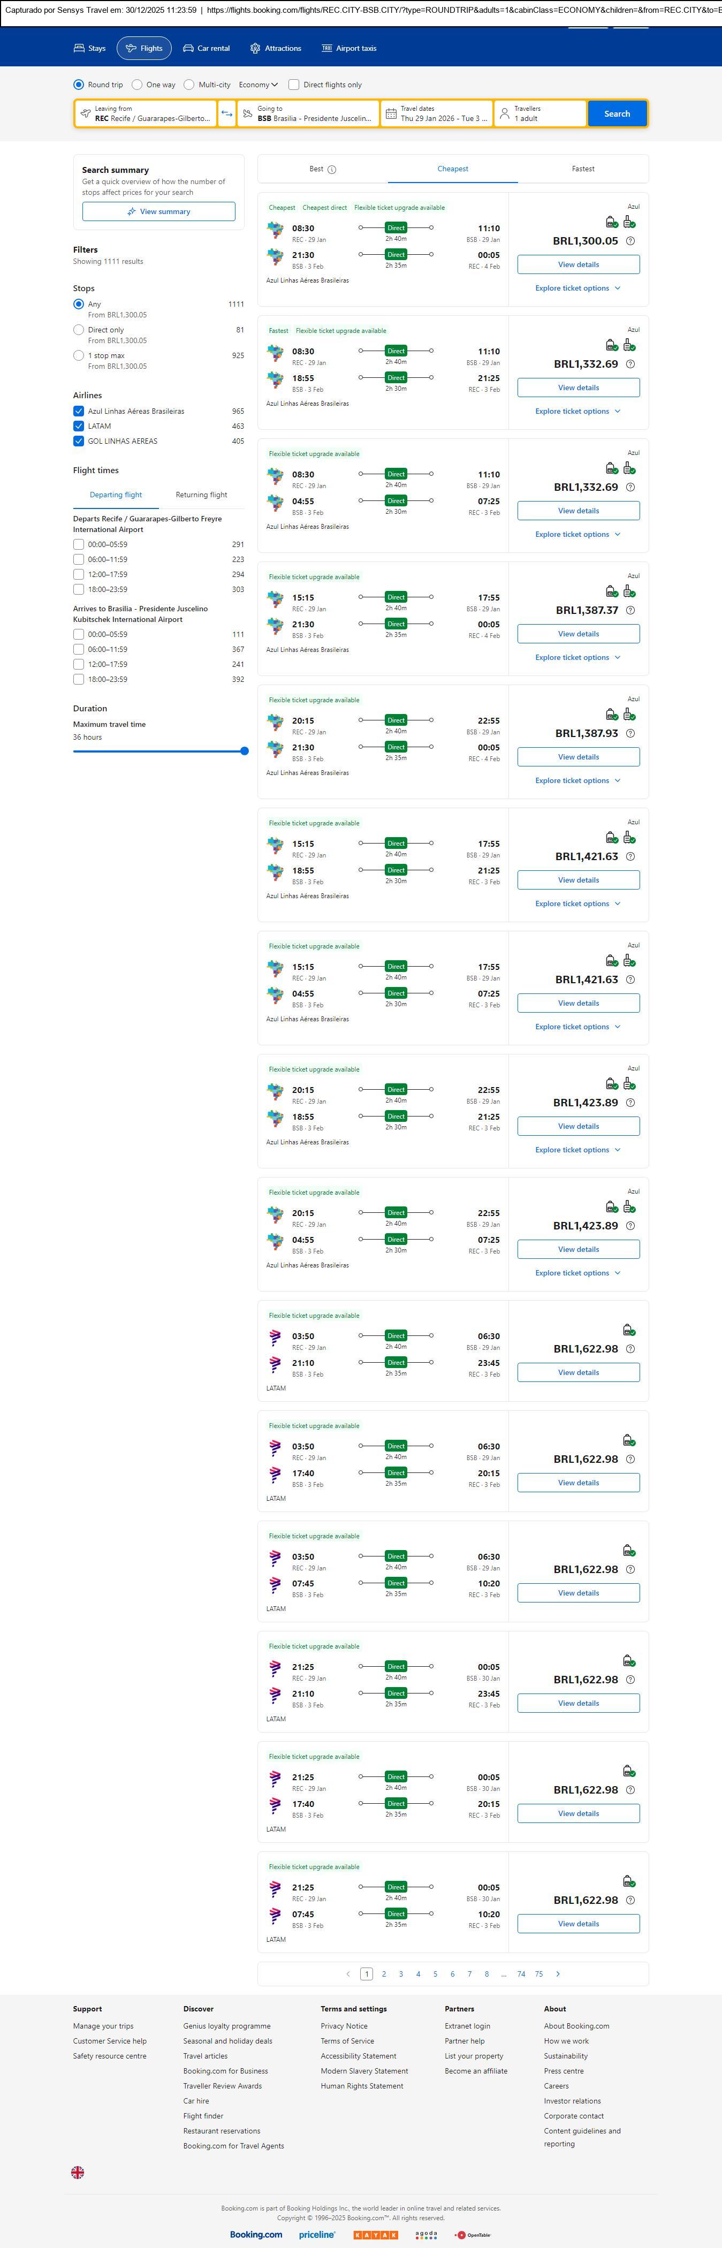The width and height of the screenshot is (722, 2248).
Task: Click the info icon next to Best tab
Action: point(332,169)
